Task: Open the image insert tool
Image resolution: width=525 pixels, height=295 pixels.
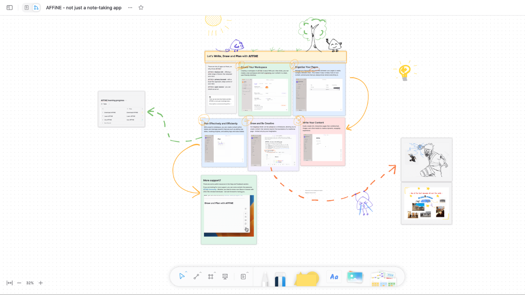Action: click(355, 277)
